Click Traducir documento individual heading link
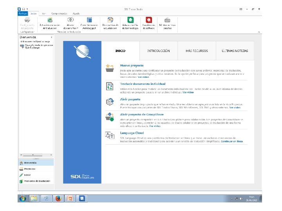 click(143, 84)
